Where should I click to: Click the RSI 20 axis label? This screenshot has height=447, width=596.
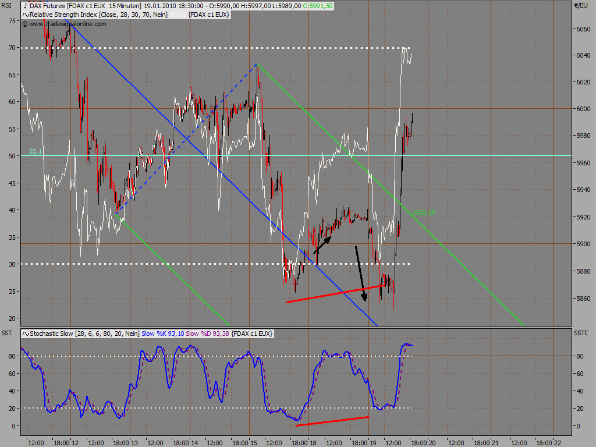coord(12,318)
